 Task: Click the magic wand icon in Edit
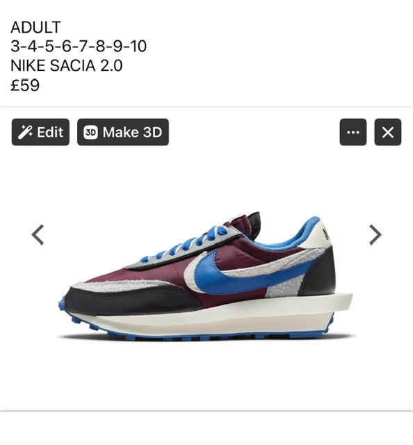25,132
